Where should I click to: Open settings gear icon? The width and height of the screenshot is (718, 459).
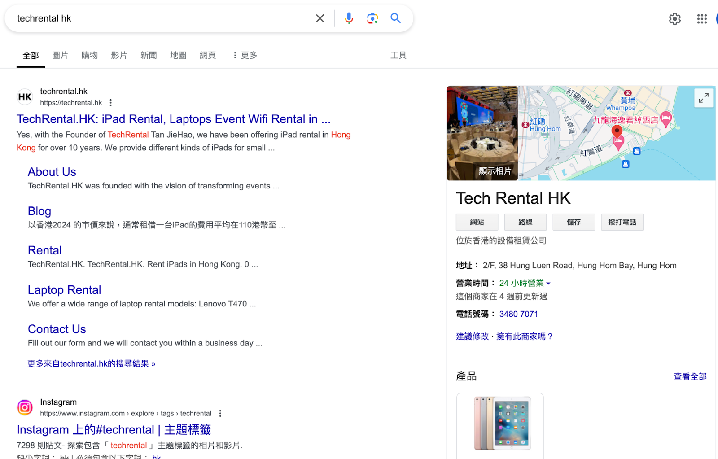[675, 19]
